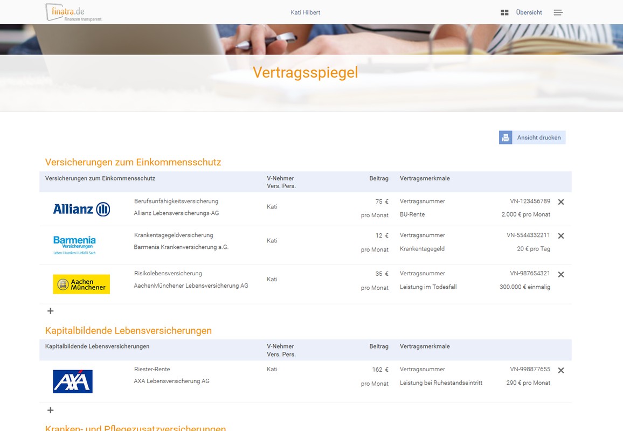Screen dimensions: 623x431
Task: Delete the Barmenia Krankentagegeld contract row
Action: (560, 236)
